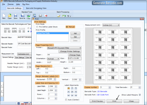The width and height of the screenshot is (147, 105).
Task: Click the Print button
Action: click(x=114, y=101)
